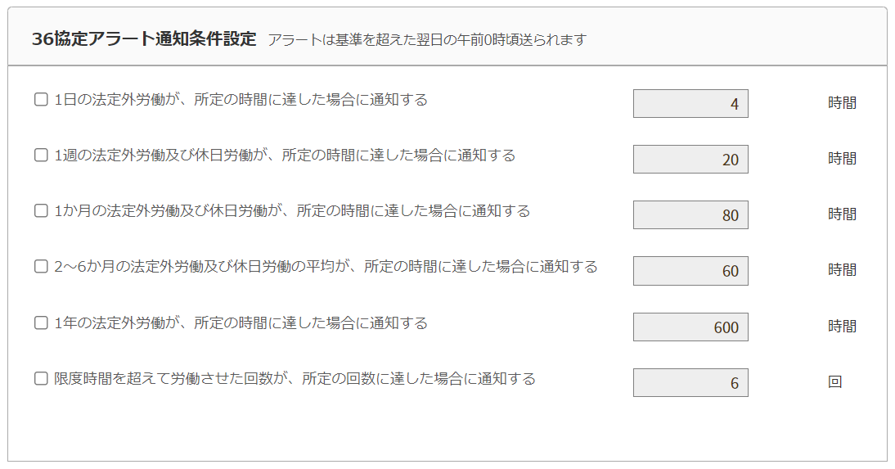Click the count threshold field showing 6
The image size is (895, 469).
[690, 383]
